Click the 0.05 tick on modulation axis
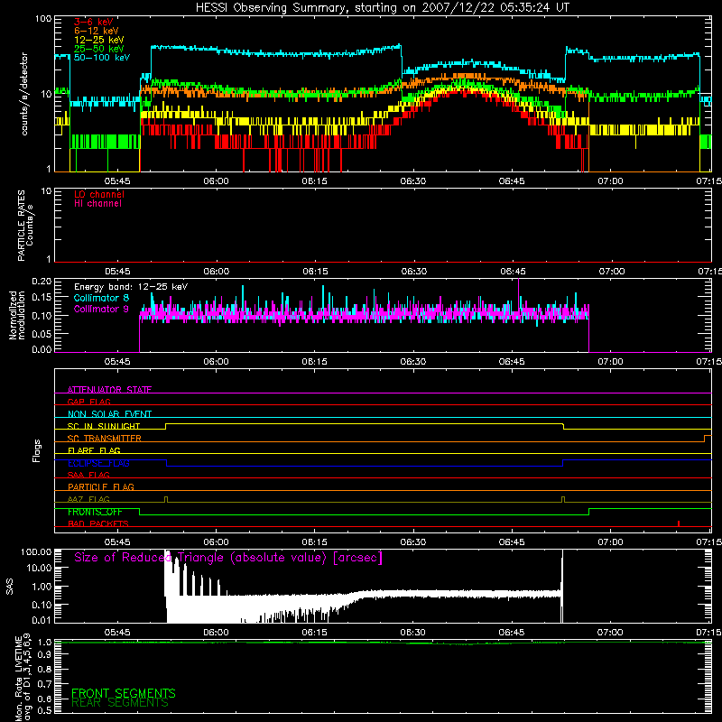 click(x=42, y=333)
